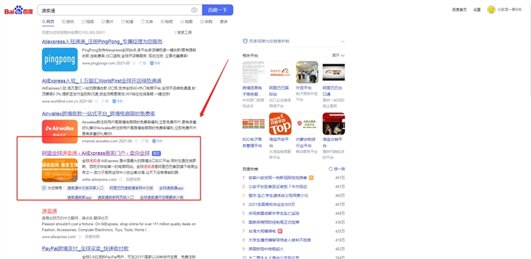Expand the 百度保障为您搜索护航 chevron
Viewport: 531px width, 259px height.
point(343,41)
